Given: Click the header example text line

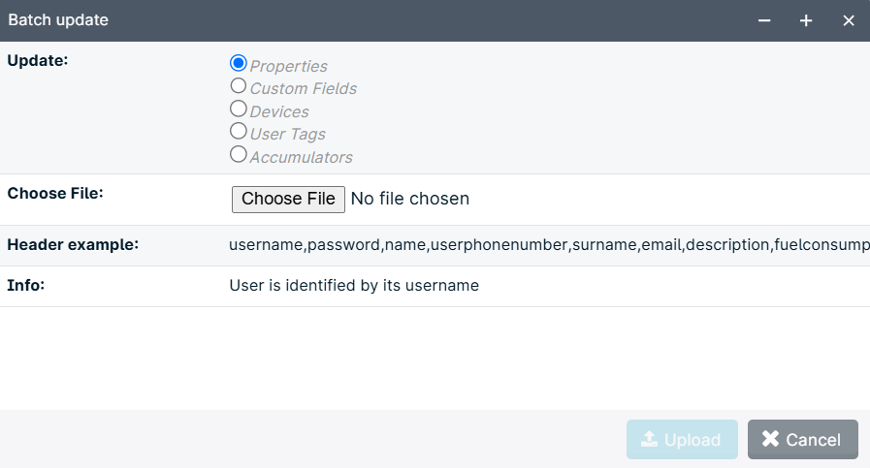Looking at the screenshot, I should (x=549, y=244).
